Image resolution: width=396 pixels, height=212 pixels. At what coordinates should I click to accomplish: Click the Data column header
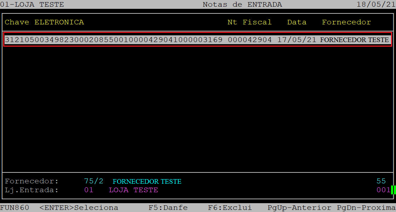click(297, 22)
